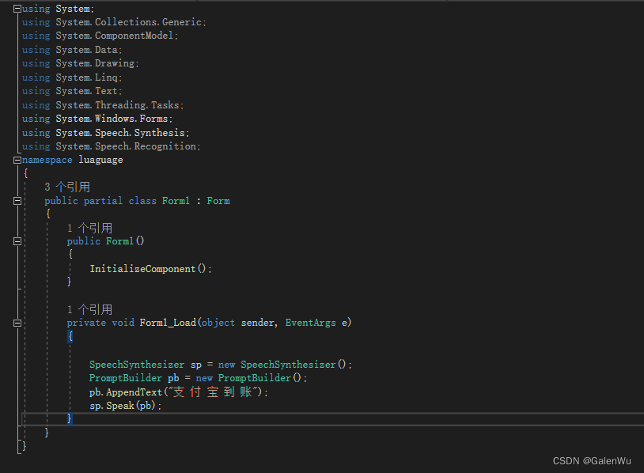Click 'System.Speech.Synthesis' in its using line
The image size is (644, 473).
click(x=120, y=133)
